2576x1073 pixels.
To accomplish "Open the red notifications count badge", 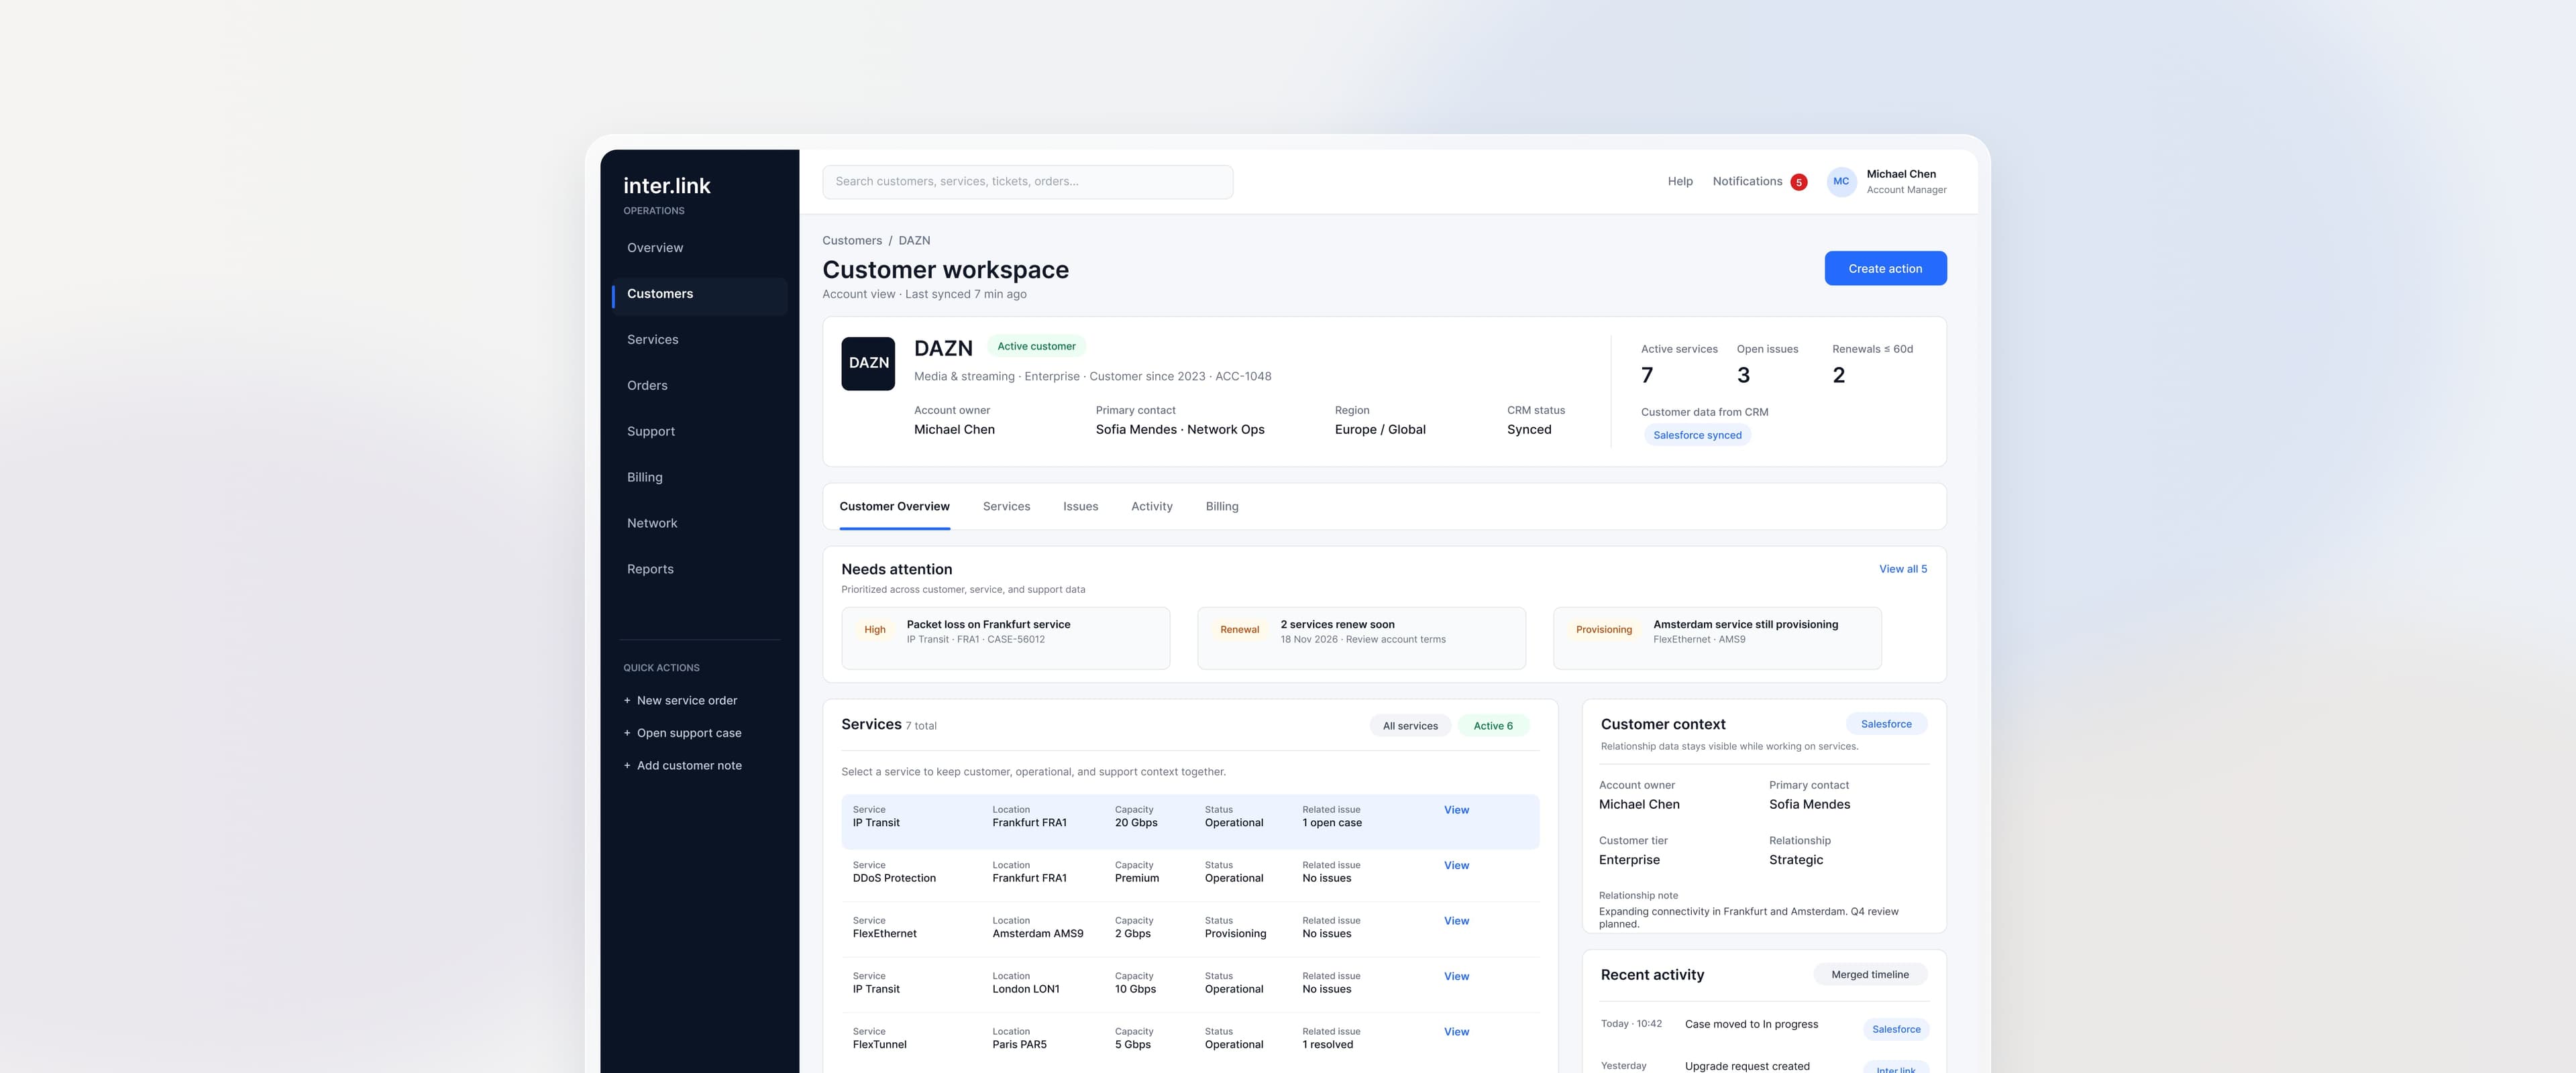I will pyautogui.click(x=1798, y=182).
